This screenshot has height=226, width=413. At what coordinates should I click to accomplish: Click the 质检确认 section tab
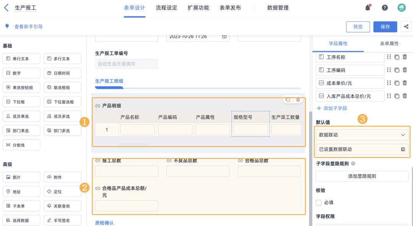pos(104,223)
